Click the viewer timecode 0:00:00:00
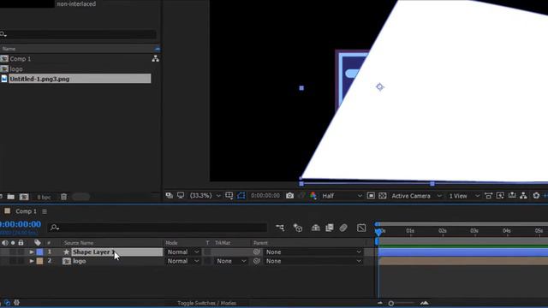Viewport: 548px width, 308px height. coord(265,196)
